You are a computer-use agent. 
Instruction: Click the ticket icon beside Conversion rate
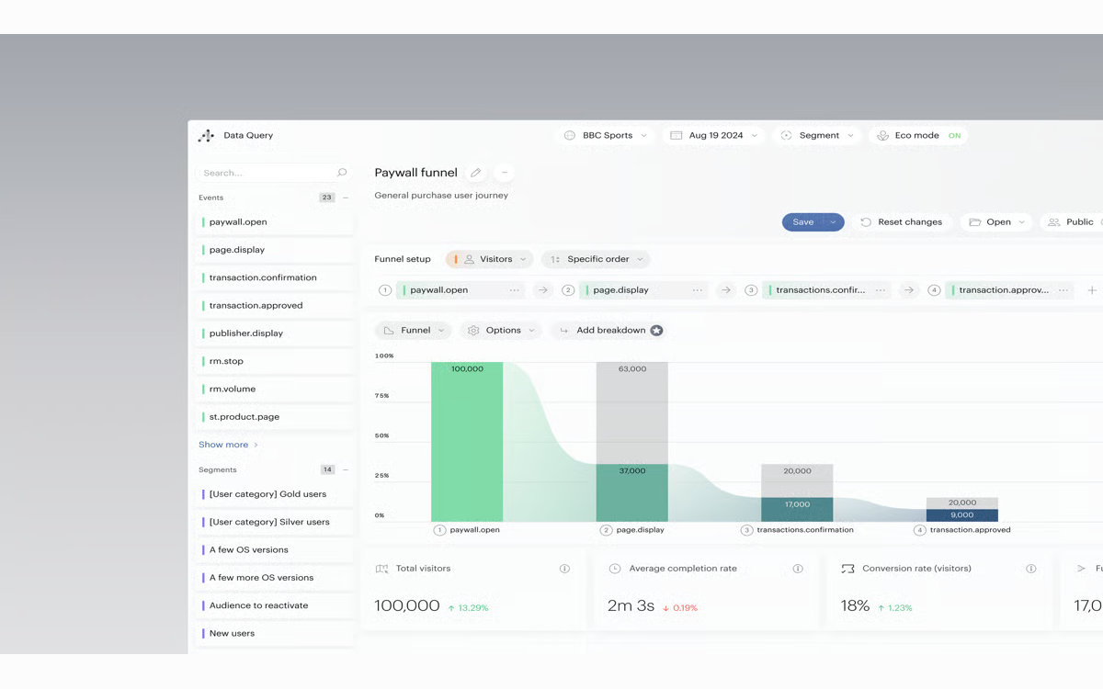847,569
